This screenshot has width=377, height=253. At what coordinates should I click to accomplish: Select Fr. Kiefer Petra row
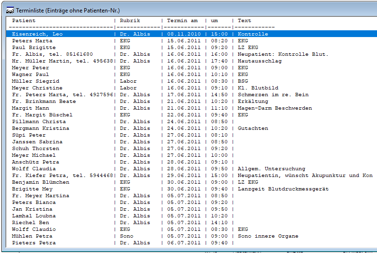point(191,175)
